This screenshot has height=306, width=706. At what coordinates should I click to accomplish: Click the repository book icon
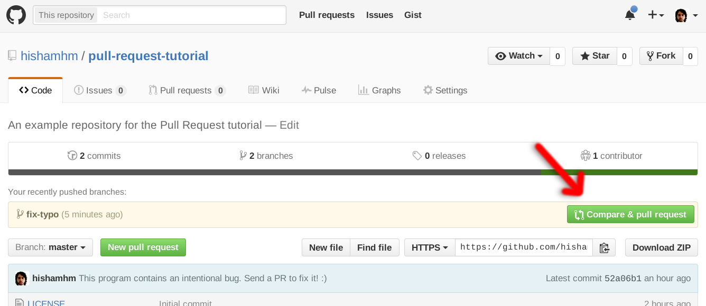click(x=12, y=55)
